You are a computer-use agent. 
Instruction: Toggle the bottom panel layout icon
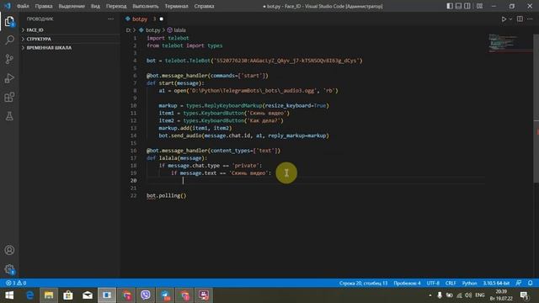click(458, 6)
